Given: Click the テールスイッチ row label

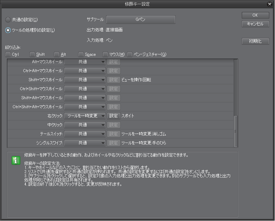Looking at the screenshot, I should [51, 134].
